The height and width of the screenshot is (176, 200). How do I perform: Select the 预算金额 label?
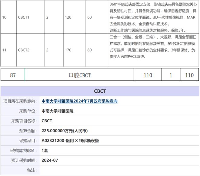point(28,131)
